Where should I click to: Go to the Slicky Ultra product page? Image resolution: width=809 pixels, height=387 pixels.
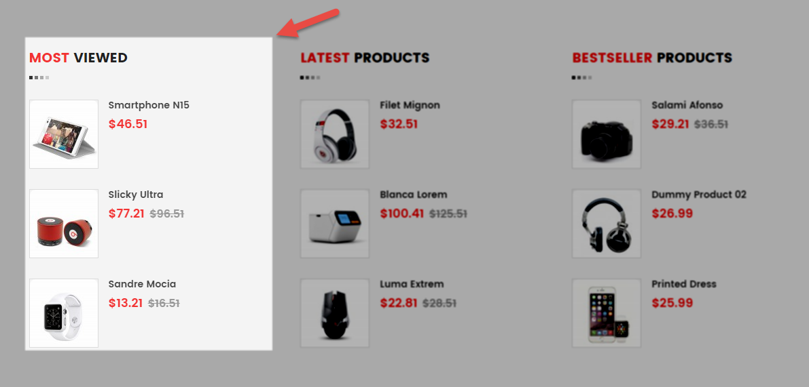tap(136, 195)
